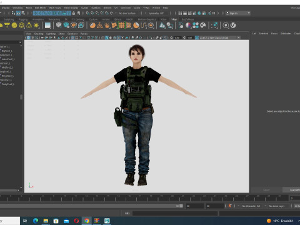Click the time slider ruler

point(144,198)
